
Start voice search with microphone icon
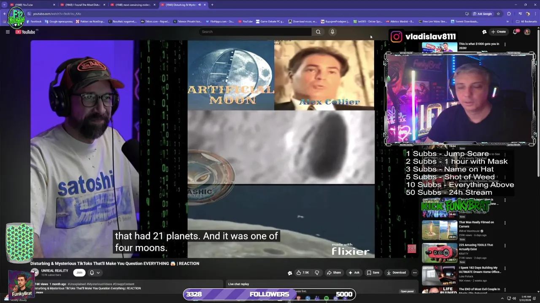332,32
